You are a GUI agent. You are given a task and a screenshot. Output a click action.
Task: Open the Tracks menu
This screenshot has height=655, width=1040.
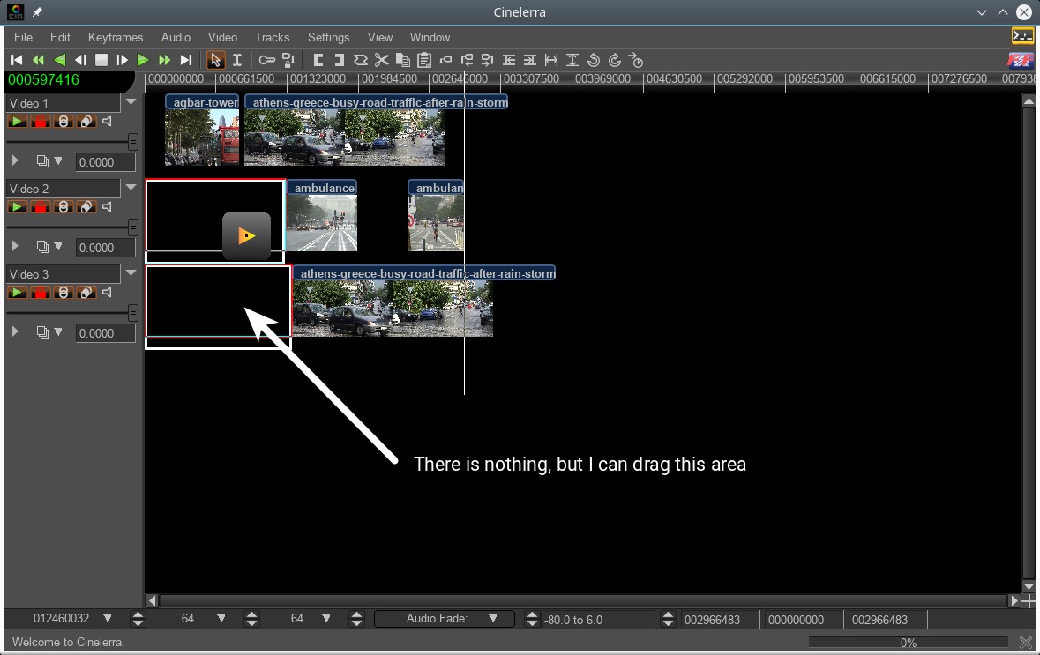click(x=272, y=37)
